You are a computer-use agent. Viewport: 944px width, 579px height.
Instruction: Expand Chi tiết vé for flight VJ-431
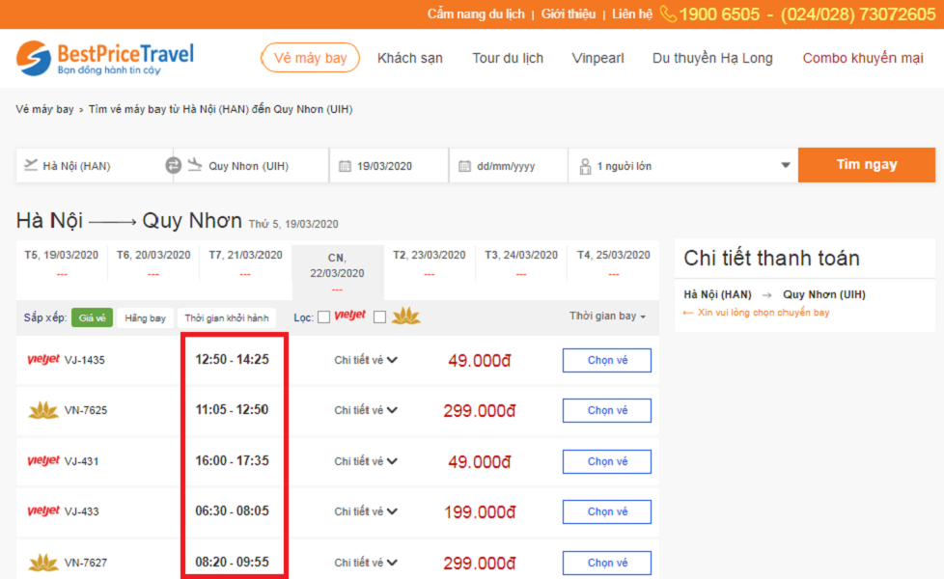click(x=366, y=461)
